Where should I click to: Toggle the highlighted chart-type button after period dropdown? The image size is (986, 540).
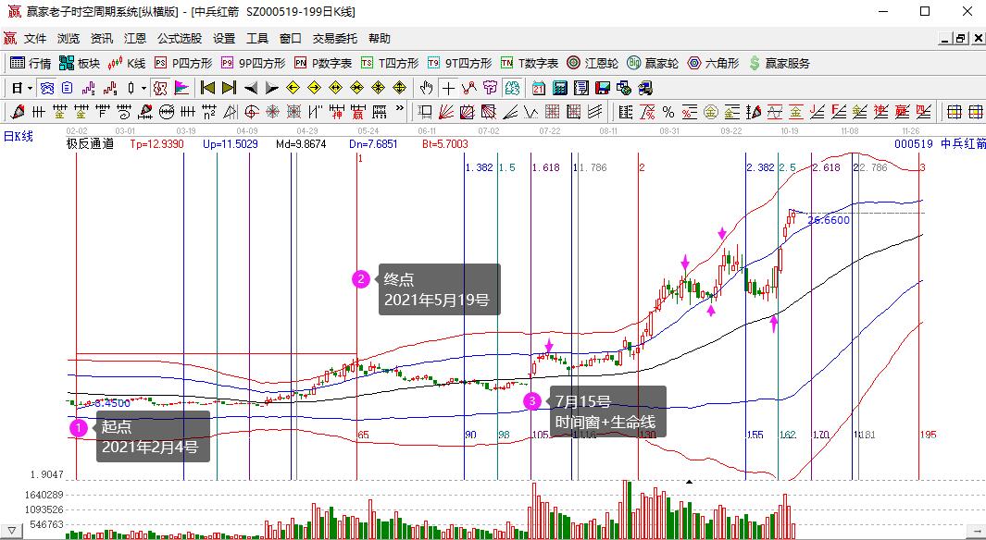pos(46,88)
